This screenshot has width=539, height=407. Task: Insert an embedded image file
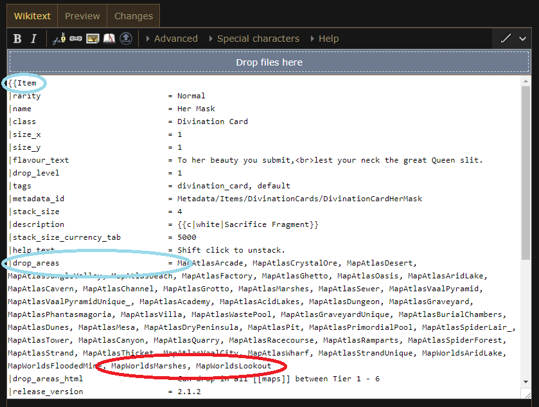pos(93,39)
